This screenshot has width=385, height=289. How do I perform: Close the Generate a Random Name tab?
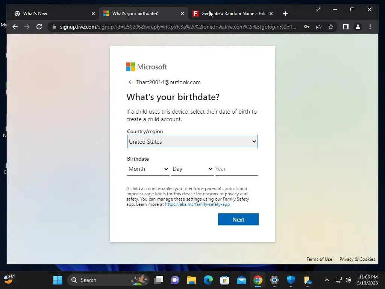(x=271, y=14)
